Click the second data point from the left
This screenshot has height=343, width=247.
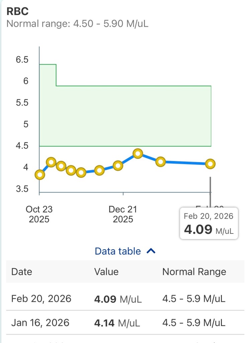click(x=51, y=162)
